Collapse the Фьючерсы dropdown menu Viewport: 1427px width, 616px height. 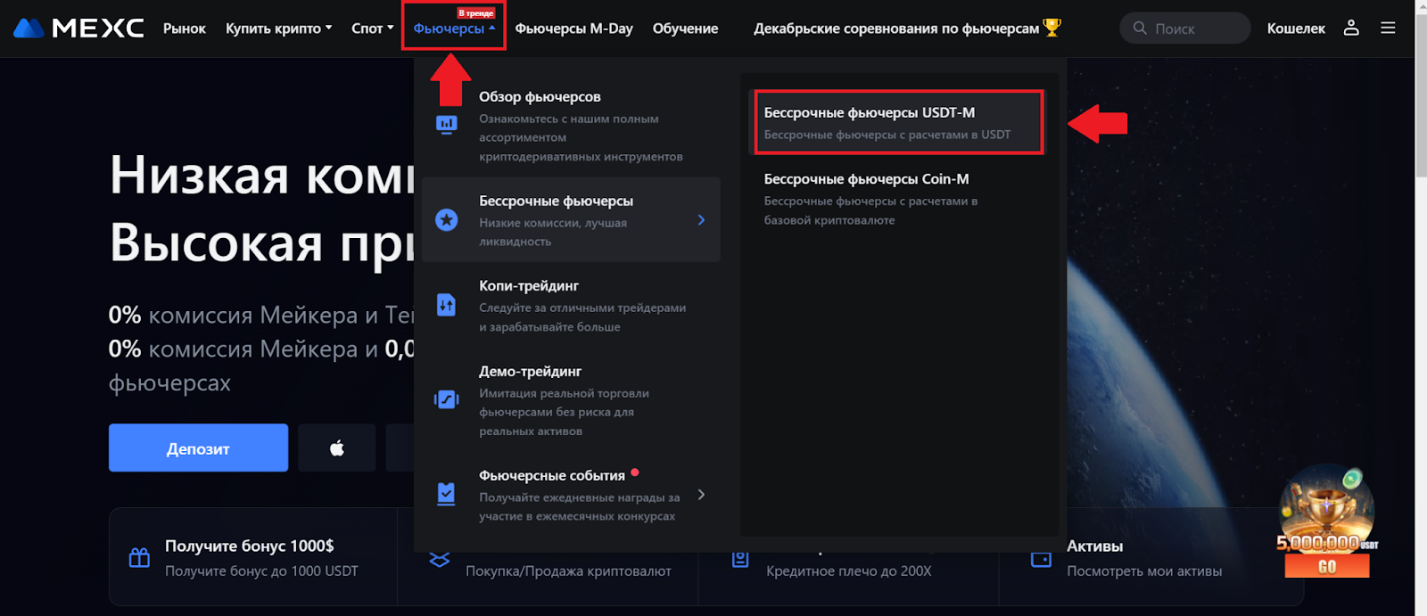(x=454, y=29)
